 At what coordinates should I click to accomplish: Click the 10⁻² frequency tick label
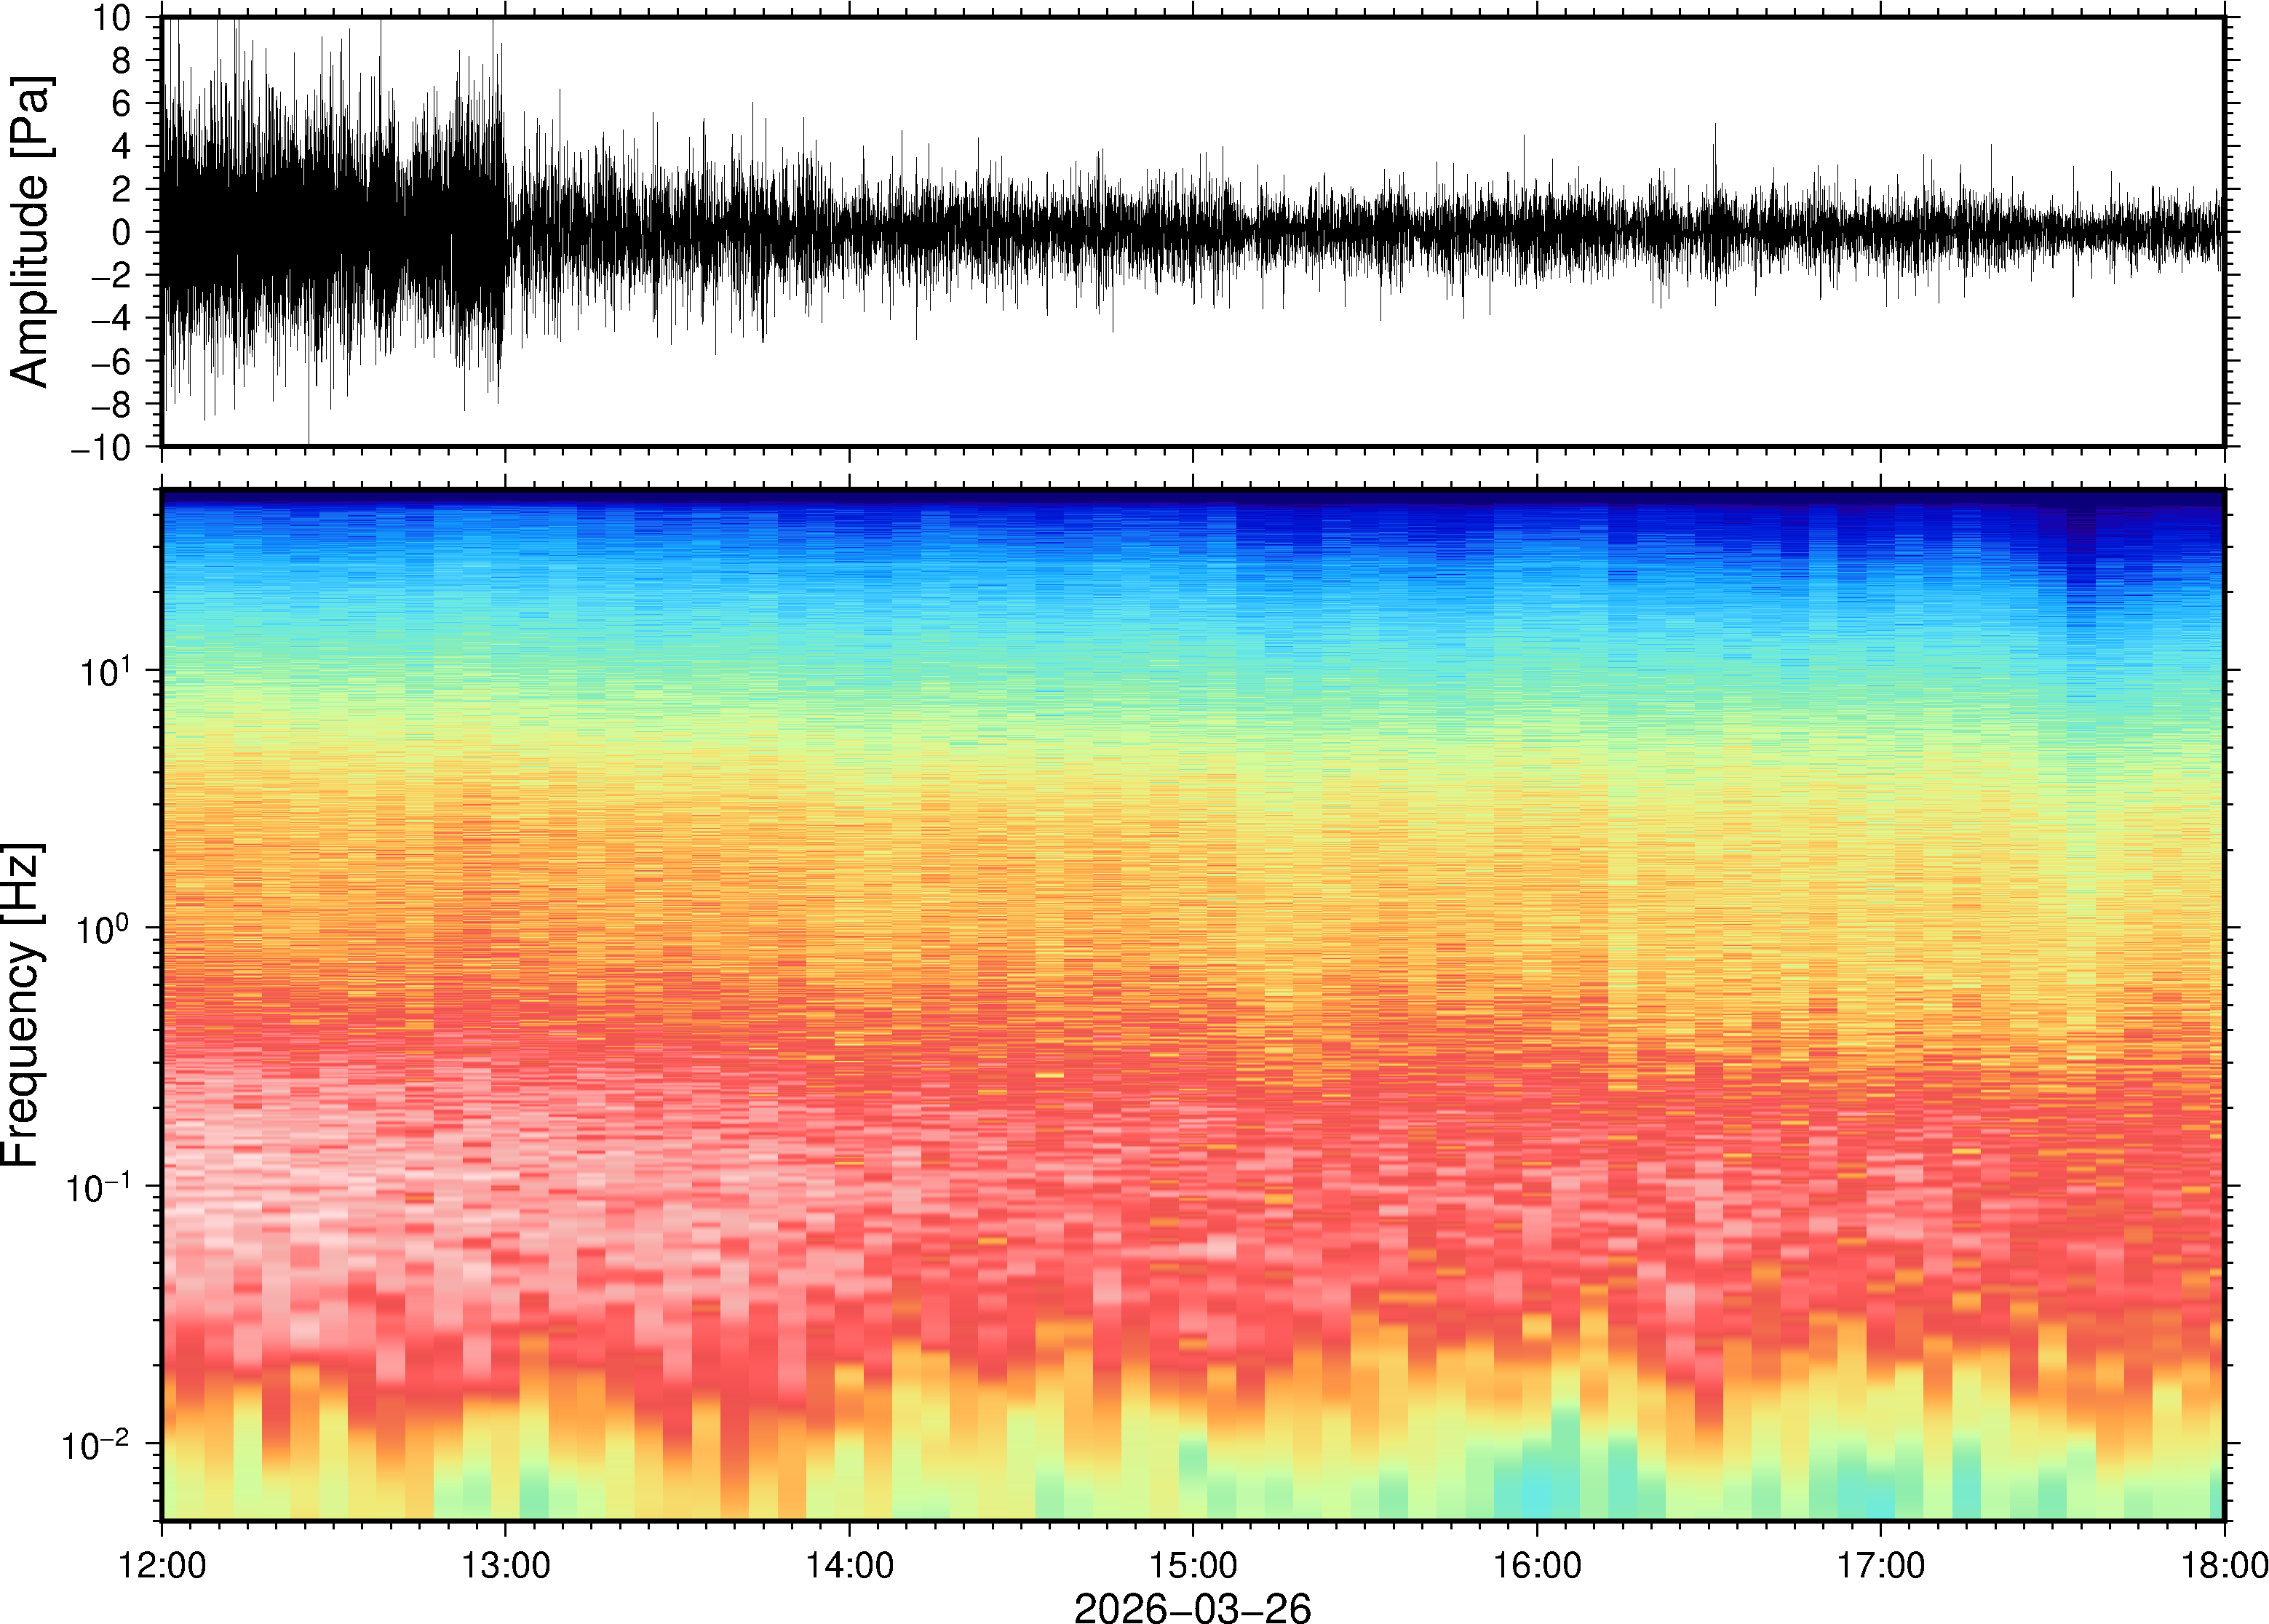click(x=96, y=1444)
